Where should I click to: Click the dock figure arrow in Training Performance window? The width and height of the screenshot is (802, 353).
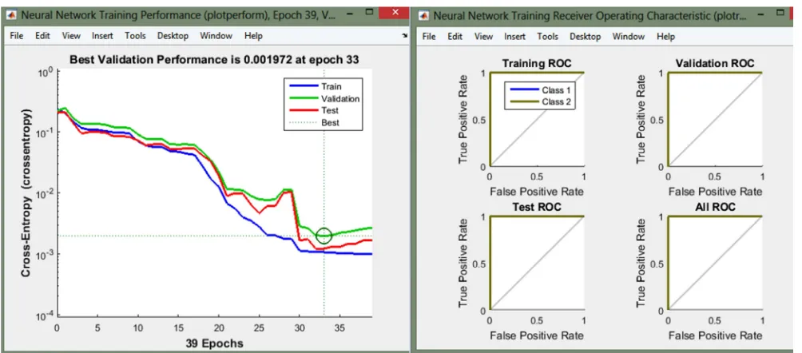tap(405, 36)
